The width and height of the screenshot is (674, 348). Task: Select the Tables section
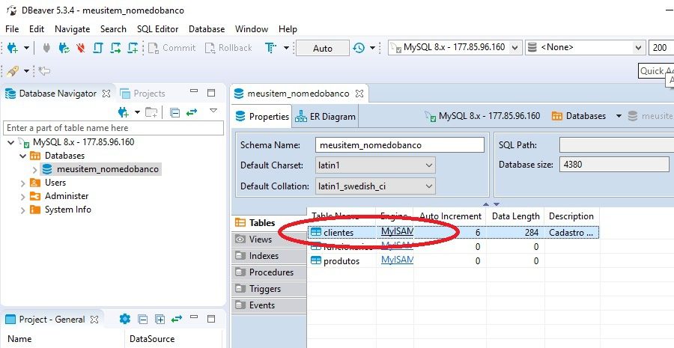coord(269,222)
